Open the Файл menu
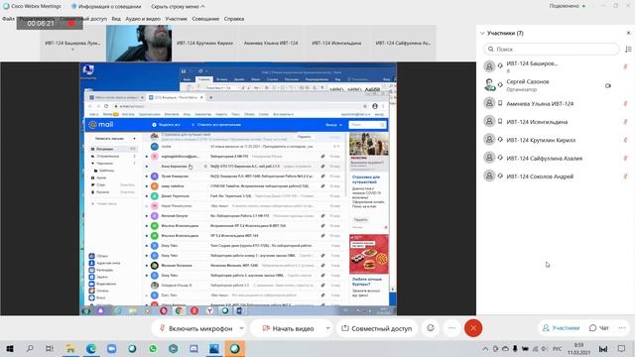Screen dimensions: 635x357 click(8, 19)
